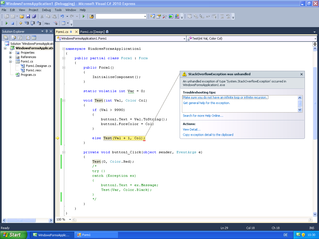This screenshot has height=239, width=319.
Task: Click View Designer icon in Solution Explorer
Action: 34,38
